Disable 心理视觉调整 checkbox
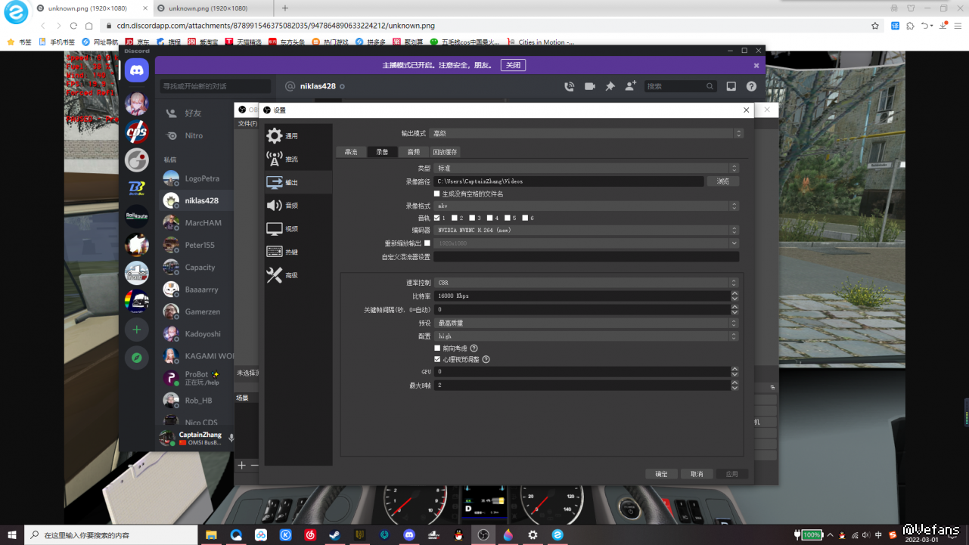Screen dimensions: 969x545 coord(436,360)
